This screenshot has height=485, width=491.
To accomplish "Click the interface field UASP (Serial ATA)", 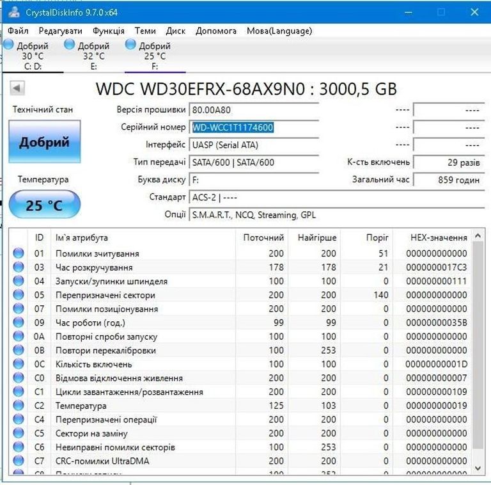I will 254,145.
